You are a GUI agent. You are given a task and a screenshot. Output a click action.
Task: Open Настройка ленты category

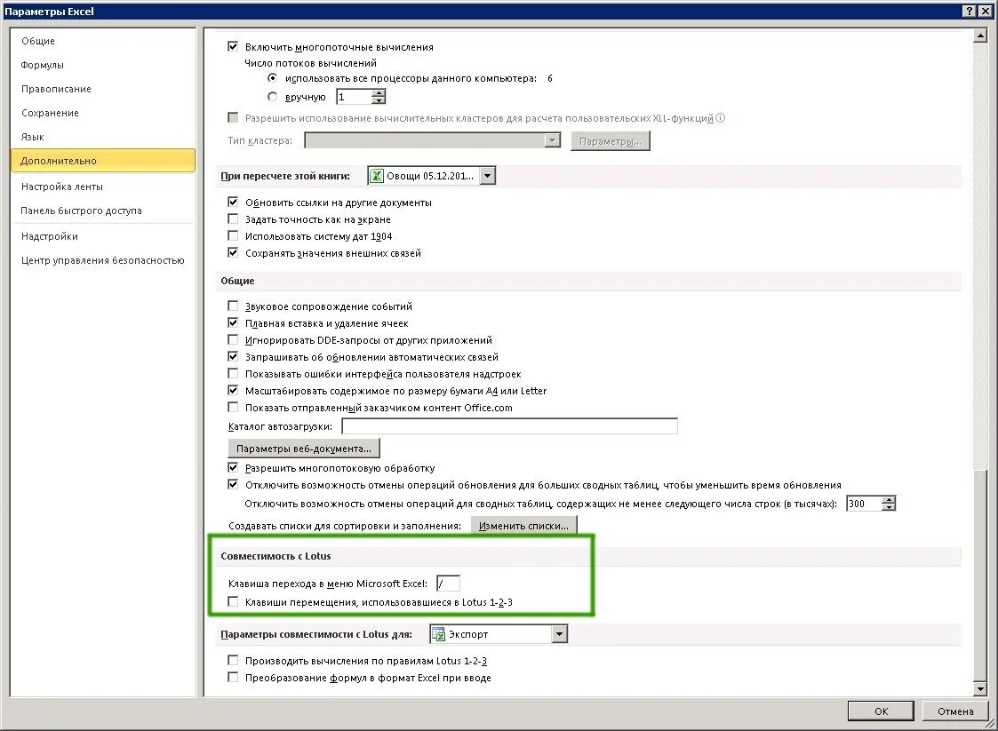pyautogui.click(x=102, y=187)
